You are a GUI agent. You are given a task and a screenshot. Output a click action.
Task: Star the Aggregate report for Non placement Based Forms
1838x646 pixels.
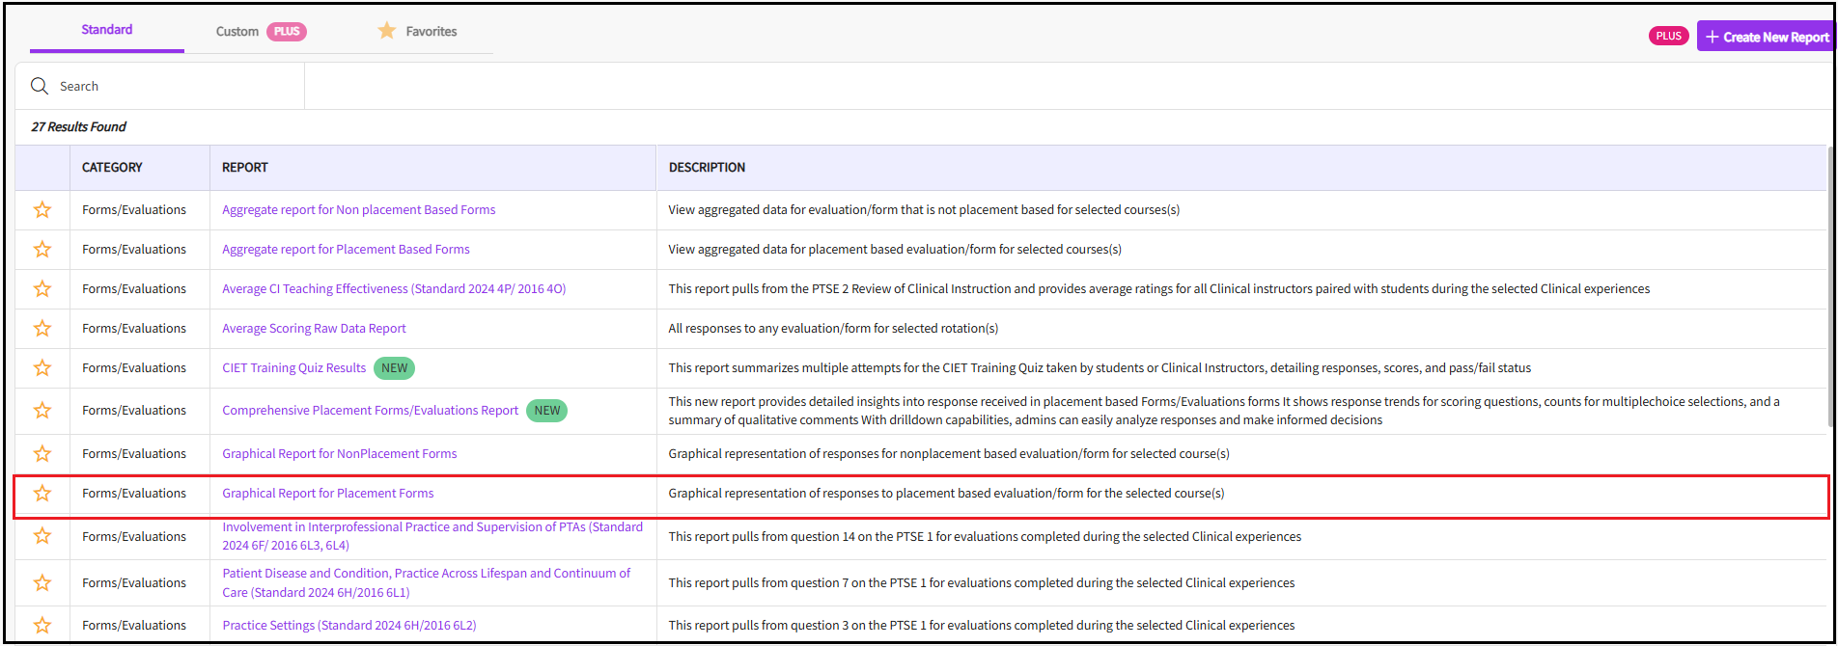[42, 210]
